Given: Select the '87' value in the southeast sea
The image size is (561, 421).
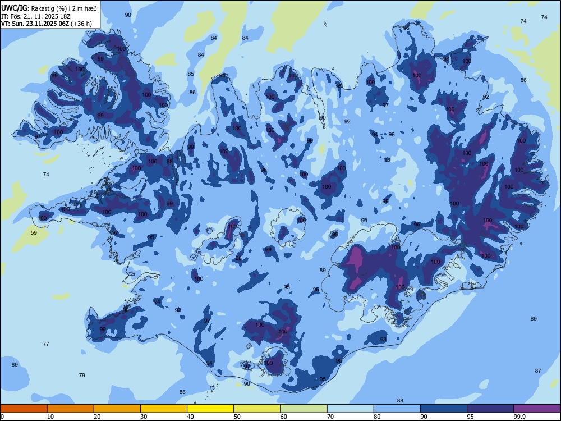Looking at the screenshot, I should 538,371.
